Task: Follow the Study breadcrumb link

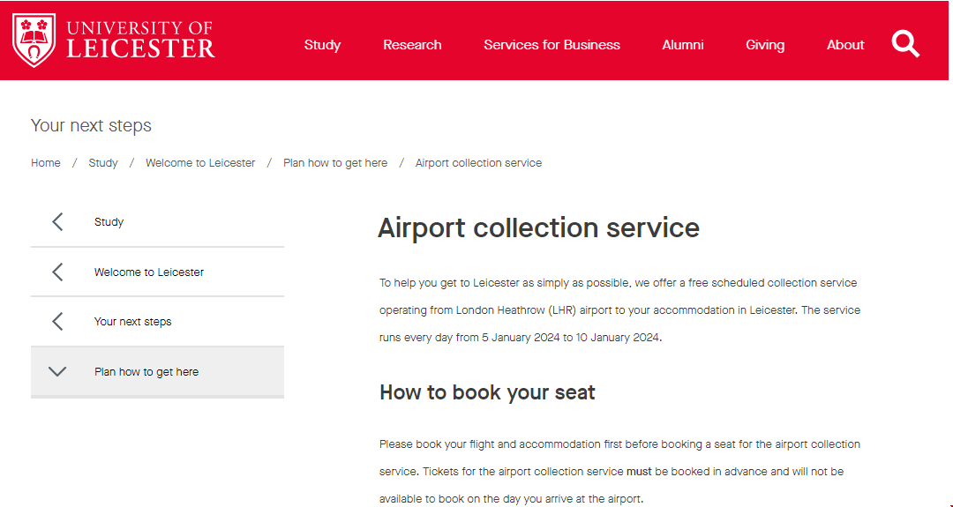Action: [103, 163]
